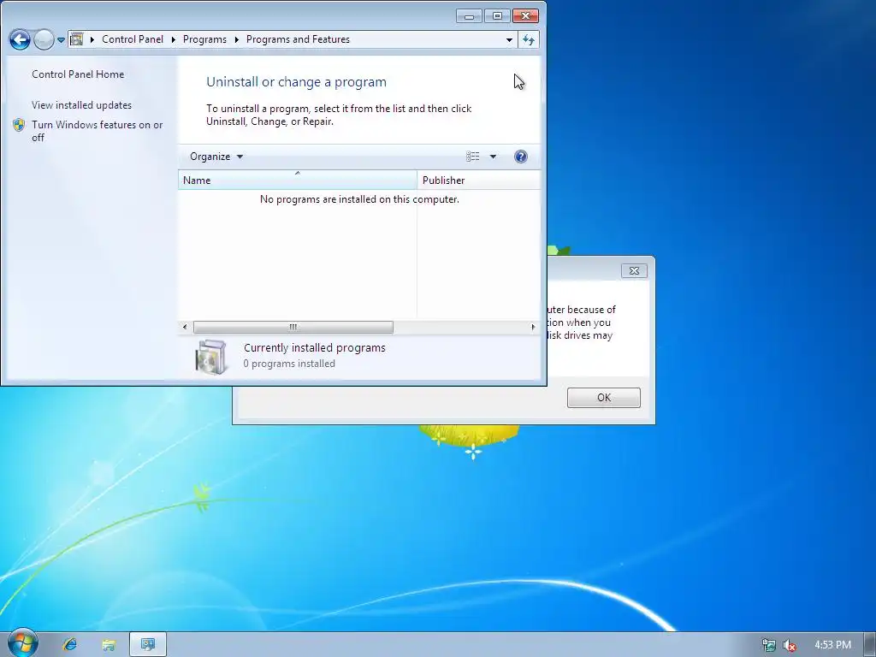Close the background dialog with its X
The image size is (876, 657).
point(634,271)
